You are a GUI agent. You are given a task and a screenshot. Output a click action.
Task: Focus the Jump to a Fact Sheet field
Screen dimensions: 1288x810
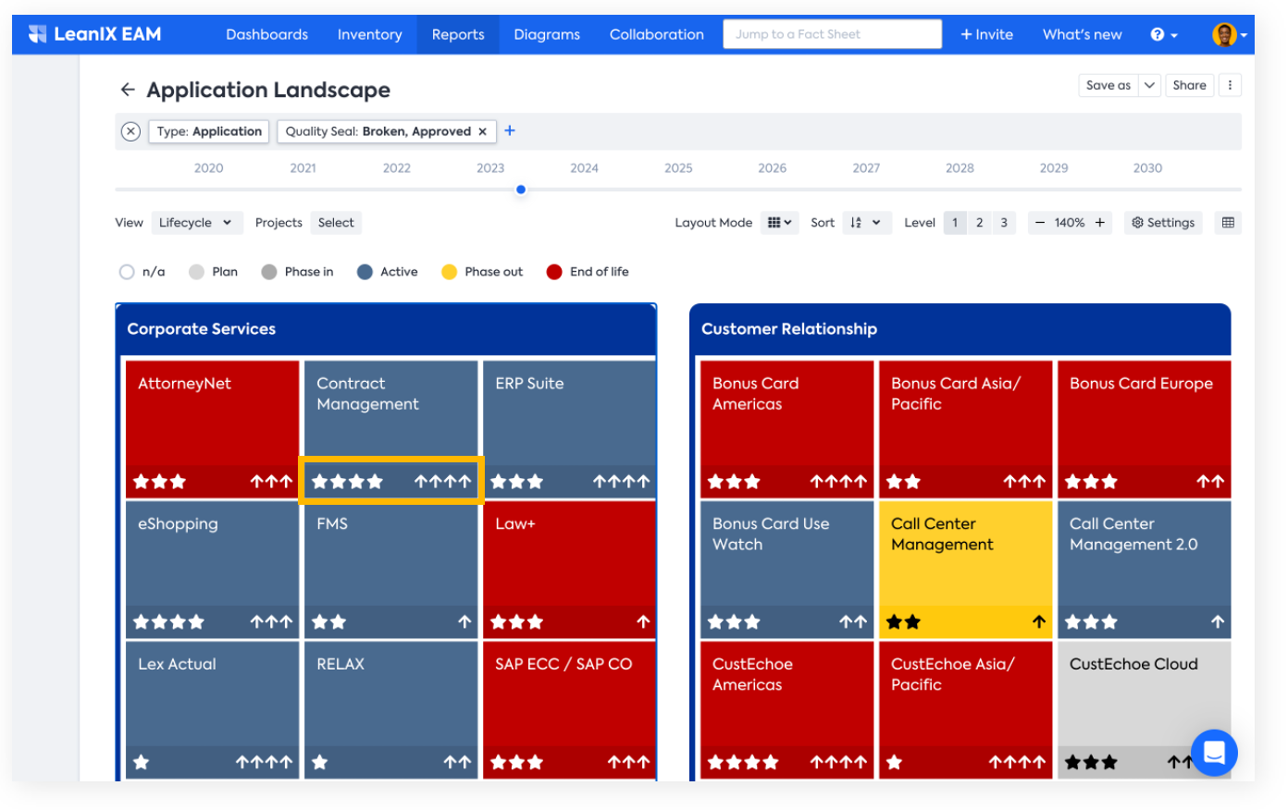832,34
